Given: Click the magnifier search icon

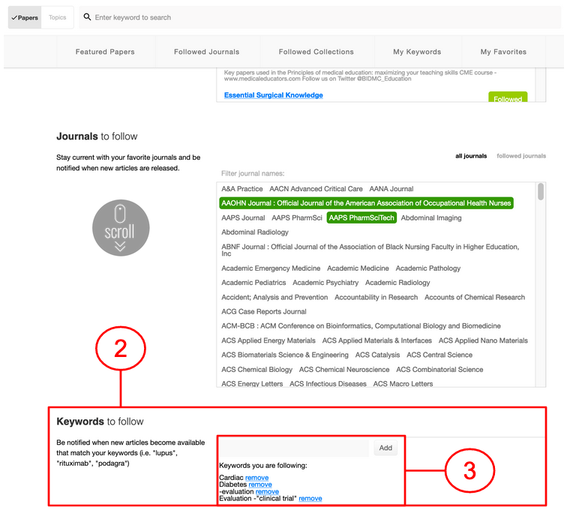Looking at the screenshot, I should point(88,17).
